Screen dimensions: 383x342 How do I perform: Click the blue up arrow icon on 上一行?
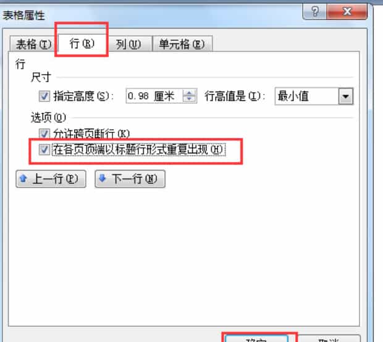(23, 179)
